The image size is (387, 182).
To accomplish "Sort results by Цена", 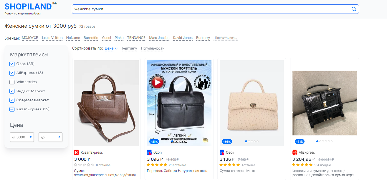I will pos(111,48).
